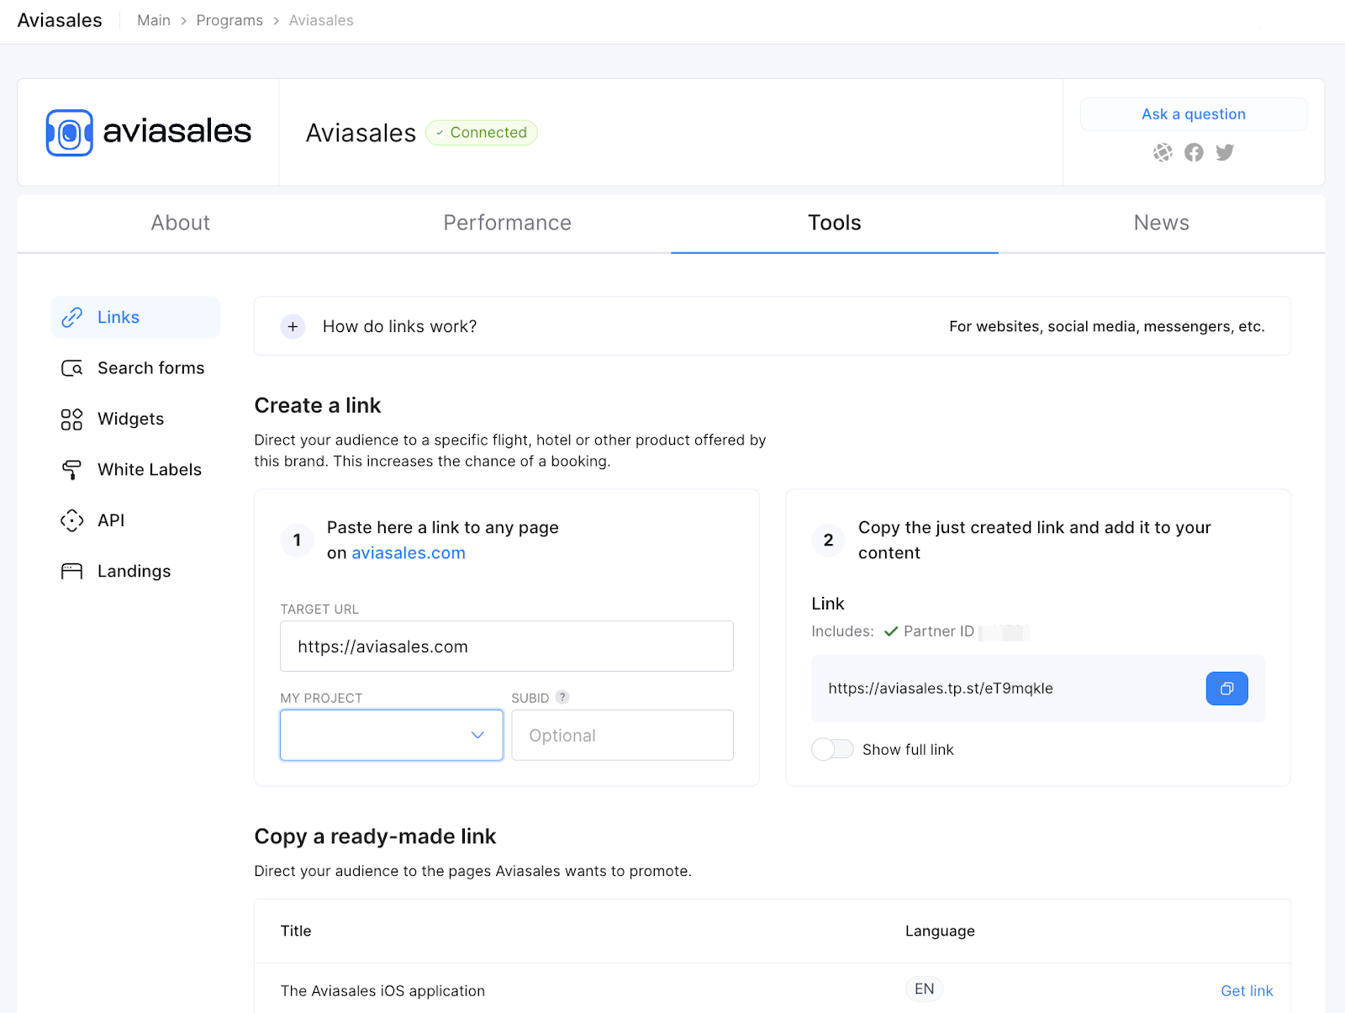Open the aviasales.com hyperlink

pyautogui.click(x=409, y=553)
